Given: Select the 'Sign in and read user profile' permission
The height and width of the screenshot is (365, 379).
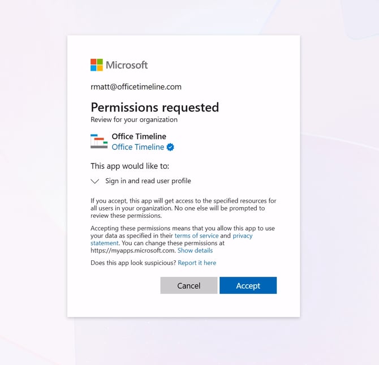Looking at the screenshot, I should [x=148, y=181].
